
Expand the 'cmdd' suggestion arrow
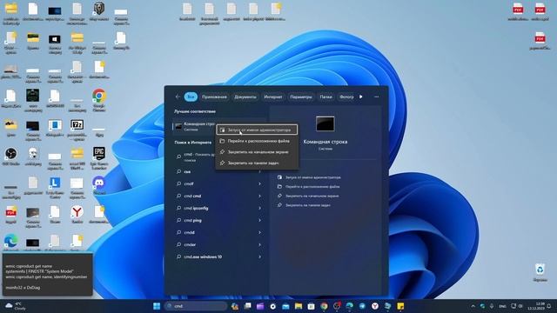[x=259, y=232]
